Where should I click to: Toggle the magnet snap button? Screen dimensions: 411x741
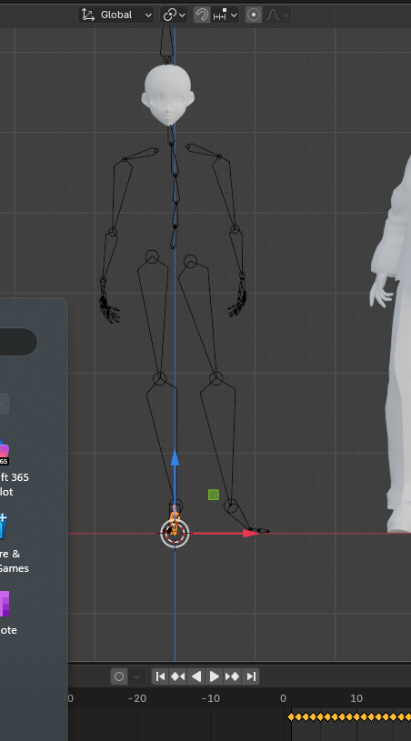coord(202,15)
